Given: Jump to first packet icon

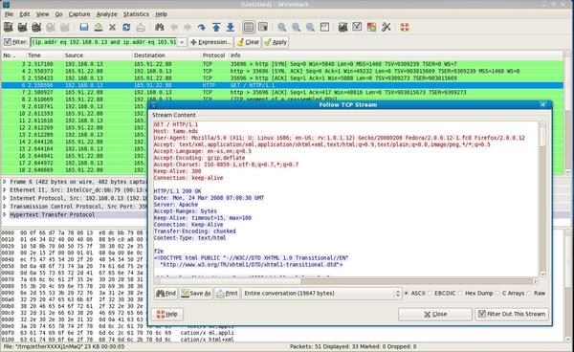Looking at the screenshot, I should click(216, 27).
